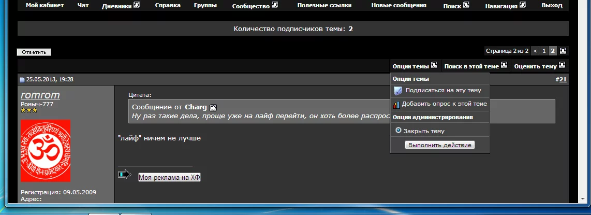This screenshot has width=591, height=215.
Task: Click the quoted author name Charg
Action: click(196, 107)
